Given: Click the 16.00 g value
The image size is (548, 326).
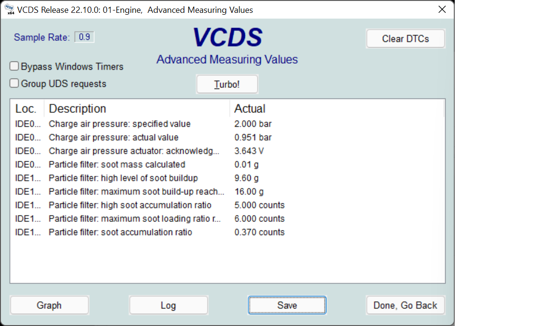Looking at the screenshot, I should 249,192.
